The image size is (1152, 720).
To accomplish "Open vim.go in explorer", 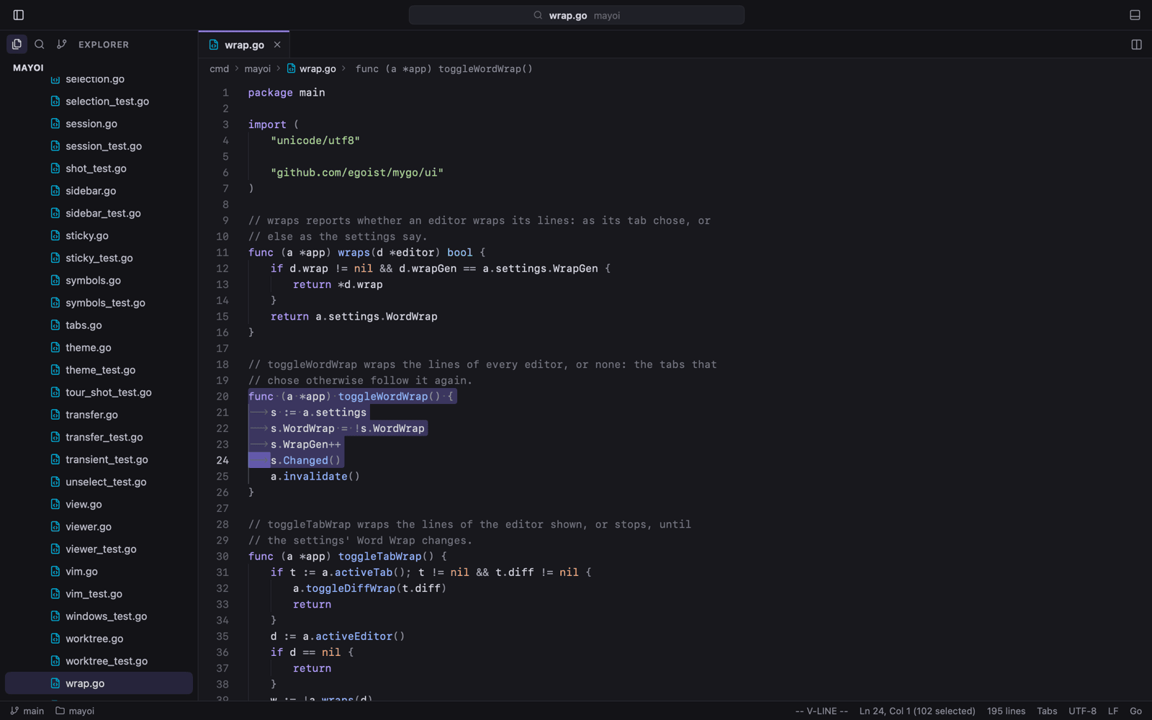I will pos(99,571).
